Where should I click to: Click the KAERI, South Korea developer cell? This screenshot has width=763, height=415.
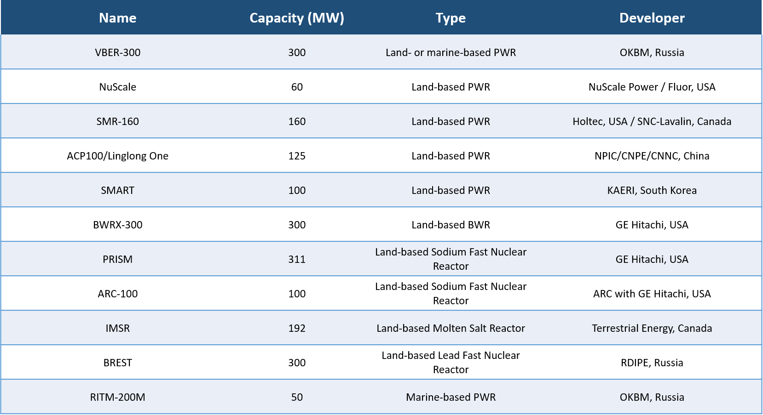click(x=652, y=190)
